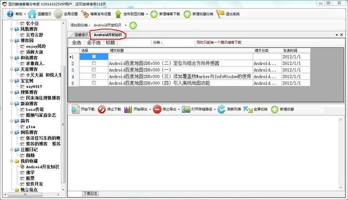This screenshot has height=200, width=348.
Task: Open 发布到豆约翰 dropdown arrow
Action: point(147,14)
